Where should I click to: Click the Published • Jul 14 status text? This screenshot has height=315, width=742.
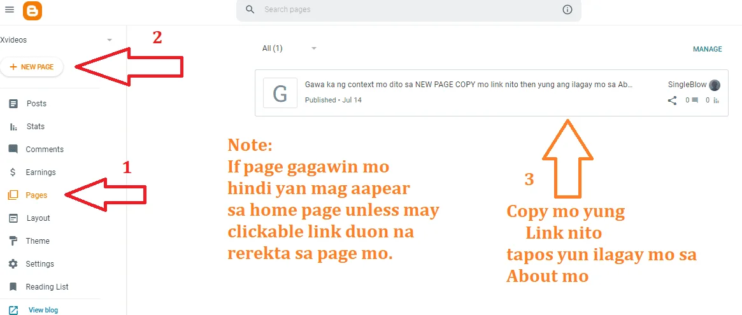333,101
